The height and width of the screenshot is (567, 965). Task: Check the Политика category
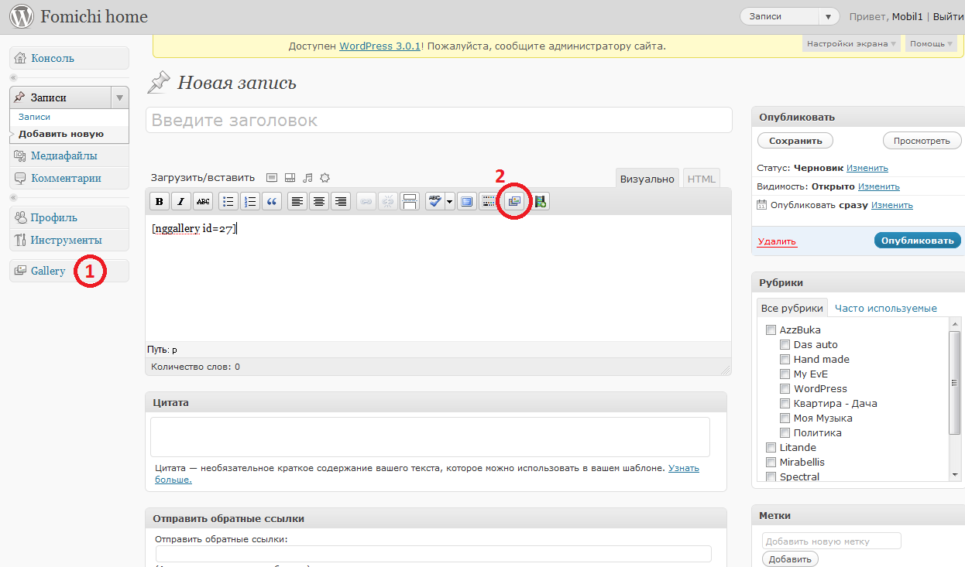785,432
